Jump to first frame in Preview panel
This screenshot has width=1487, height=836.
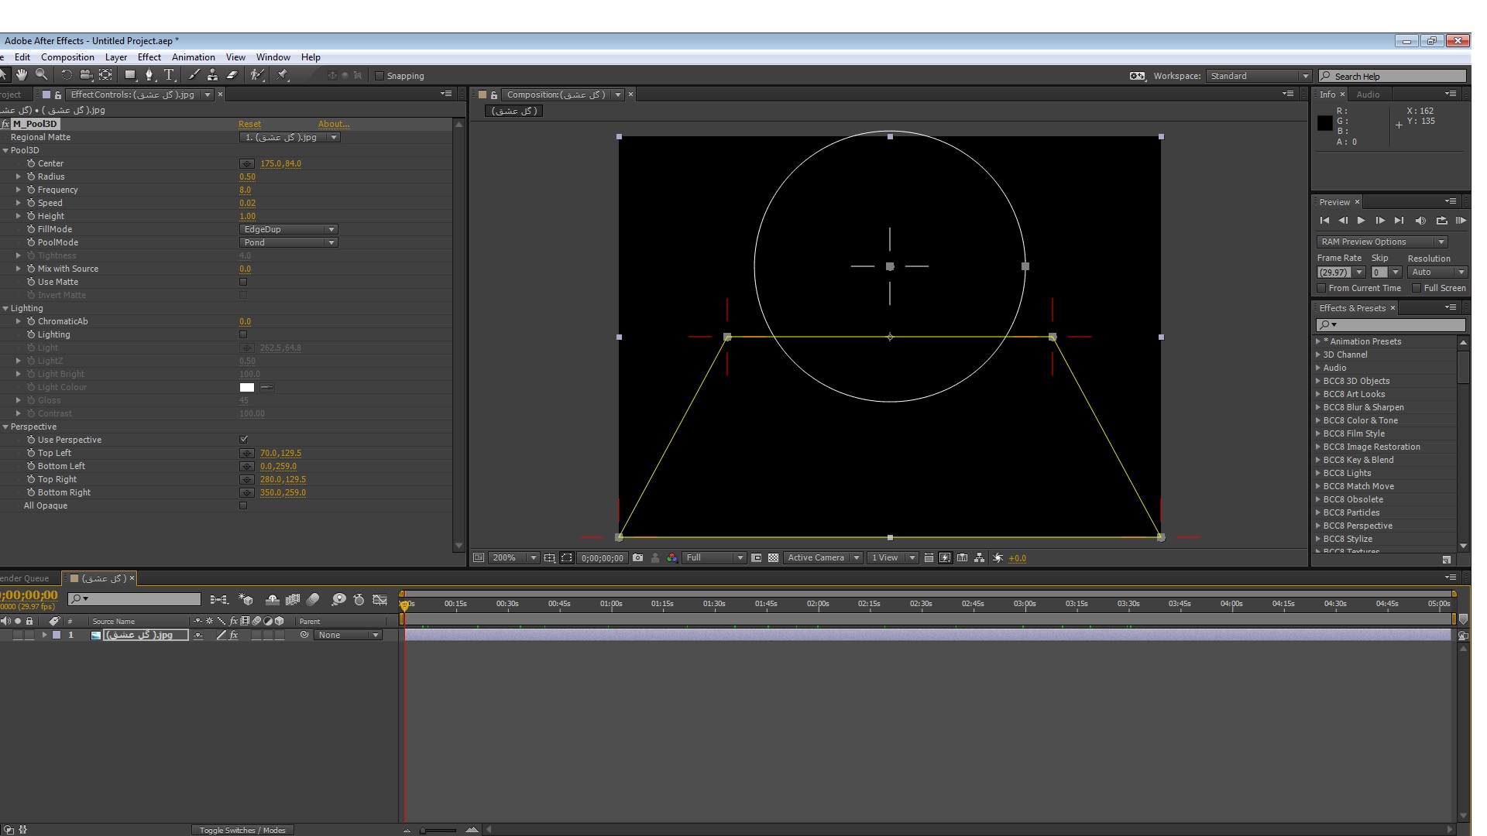pos(1324,221)
